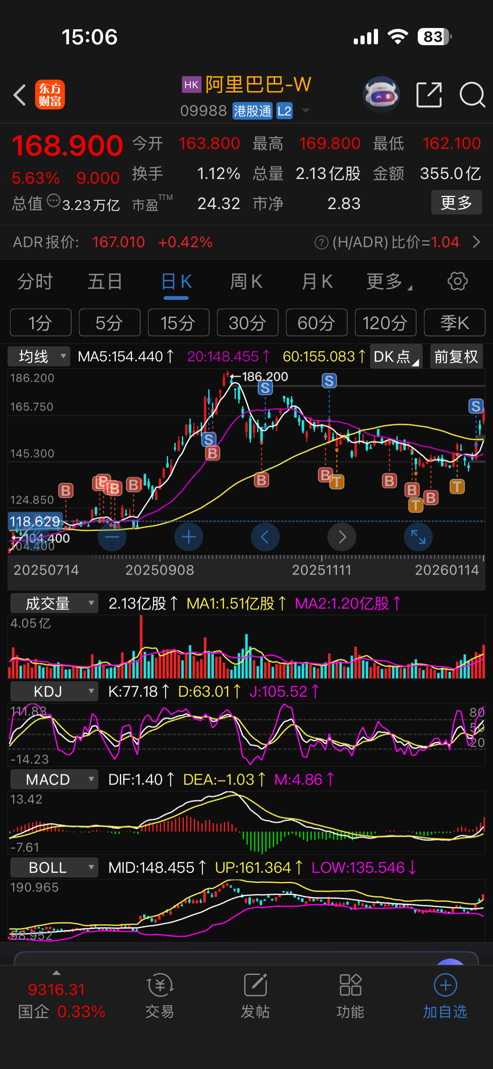Viewport: 493px width, 1069px height.
Task: Open the DK点 dropdown
Action: tap(396, 356)
